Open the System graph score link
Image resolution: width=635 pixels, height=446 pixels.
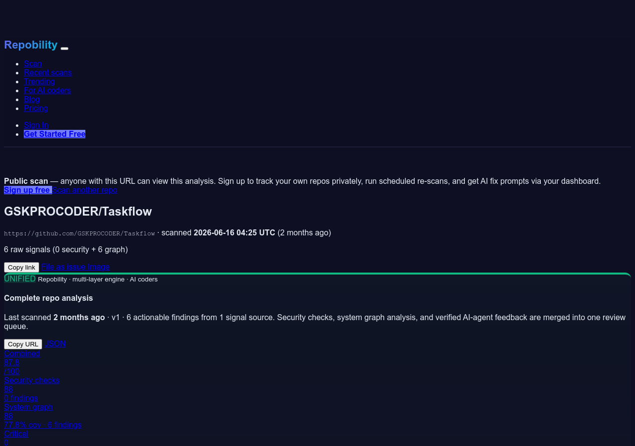coord(43,416)
